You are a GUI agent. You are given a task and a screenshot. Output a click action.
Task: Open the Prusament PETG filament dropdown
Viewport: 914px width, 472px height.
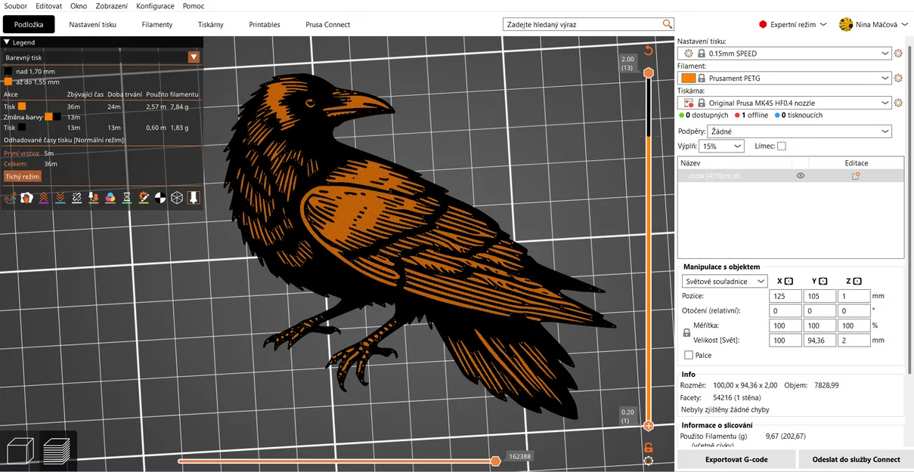(785, 79)
